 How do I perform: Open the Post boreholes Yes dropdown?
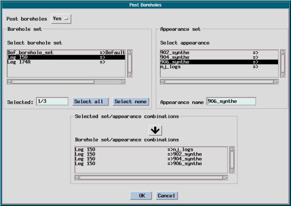61,19
